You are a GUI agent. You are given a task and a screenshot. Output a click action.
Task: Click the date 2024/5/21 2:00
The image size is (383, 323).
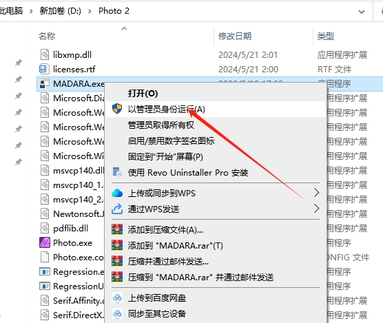click(248, 70)
